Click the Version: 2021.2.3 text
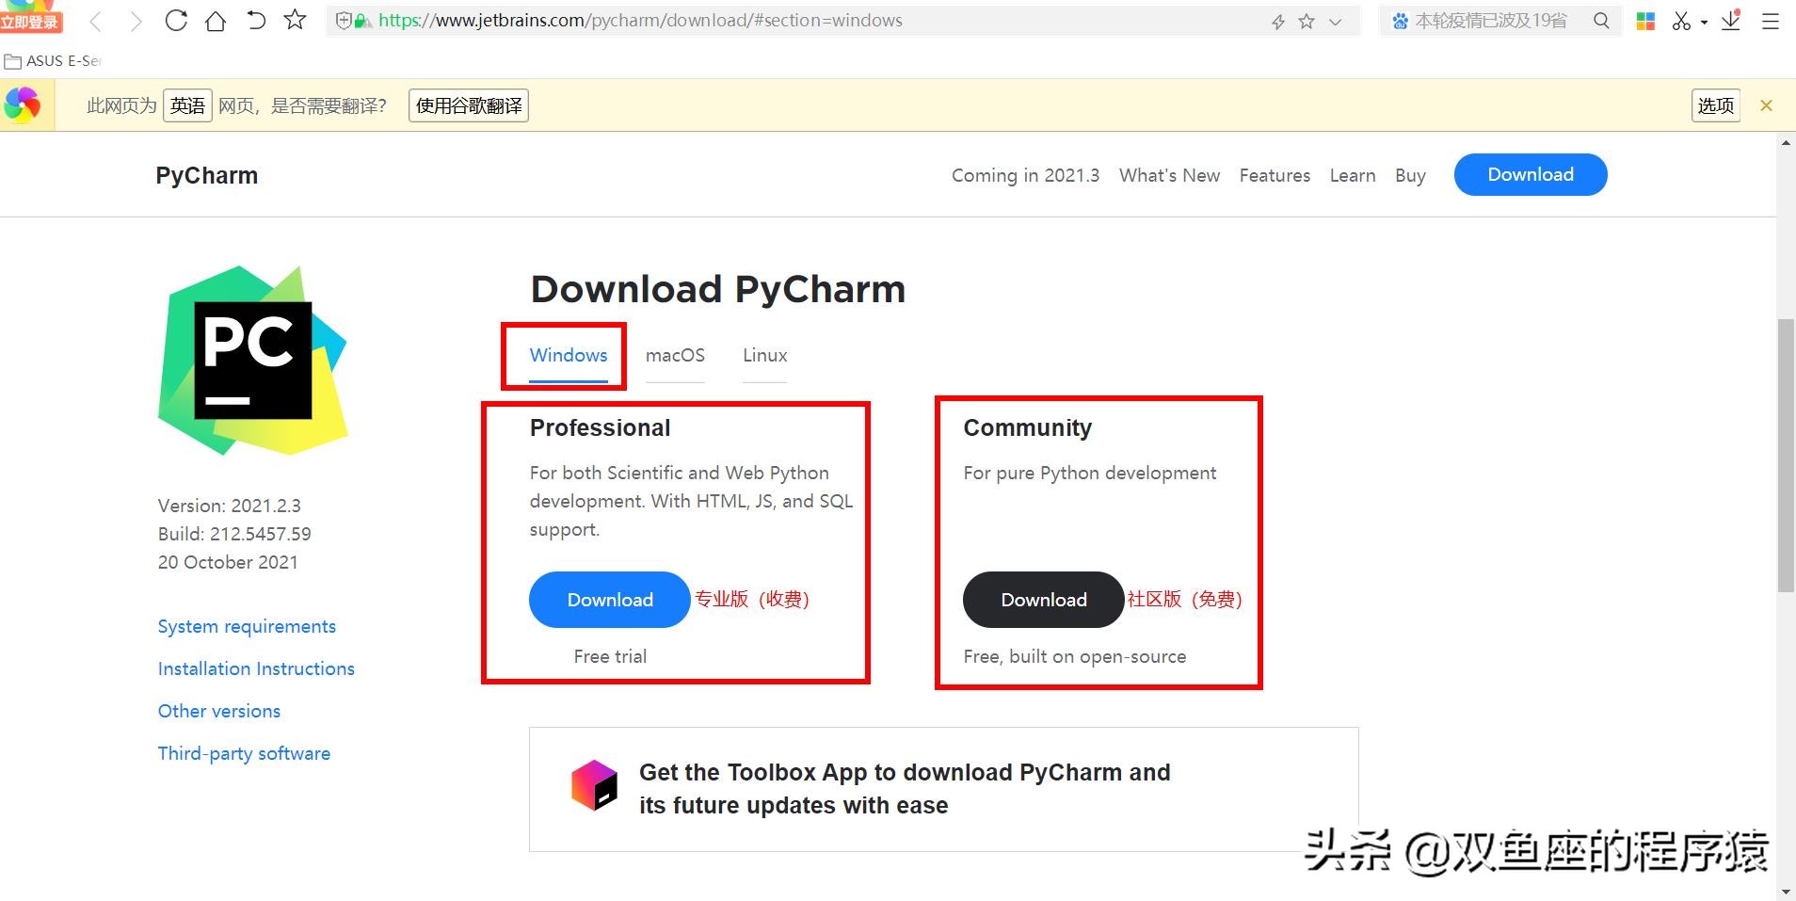Image resolution: width=1796 pixels, height=901 pixels. point(230,506)
